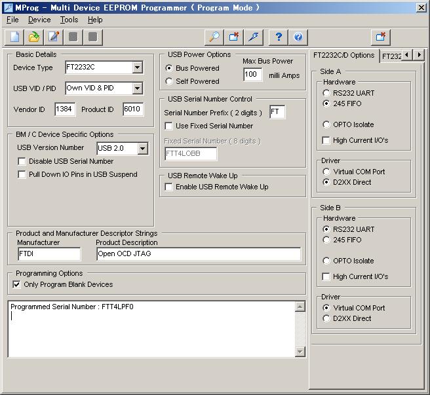430x395 pixels.
Task: Click the Edit pencil toolbar icon
Action: click(x=54, y=37)
